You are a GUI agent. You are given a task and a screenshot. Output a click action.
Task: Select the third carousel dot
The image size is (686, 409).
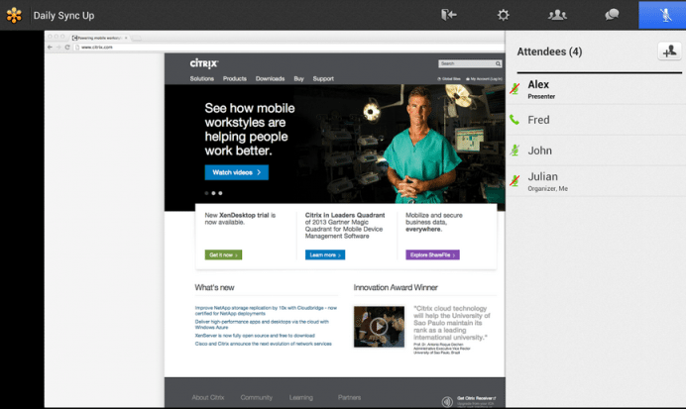220,193
